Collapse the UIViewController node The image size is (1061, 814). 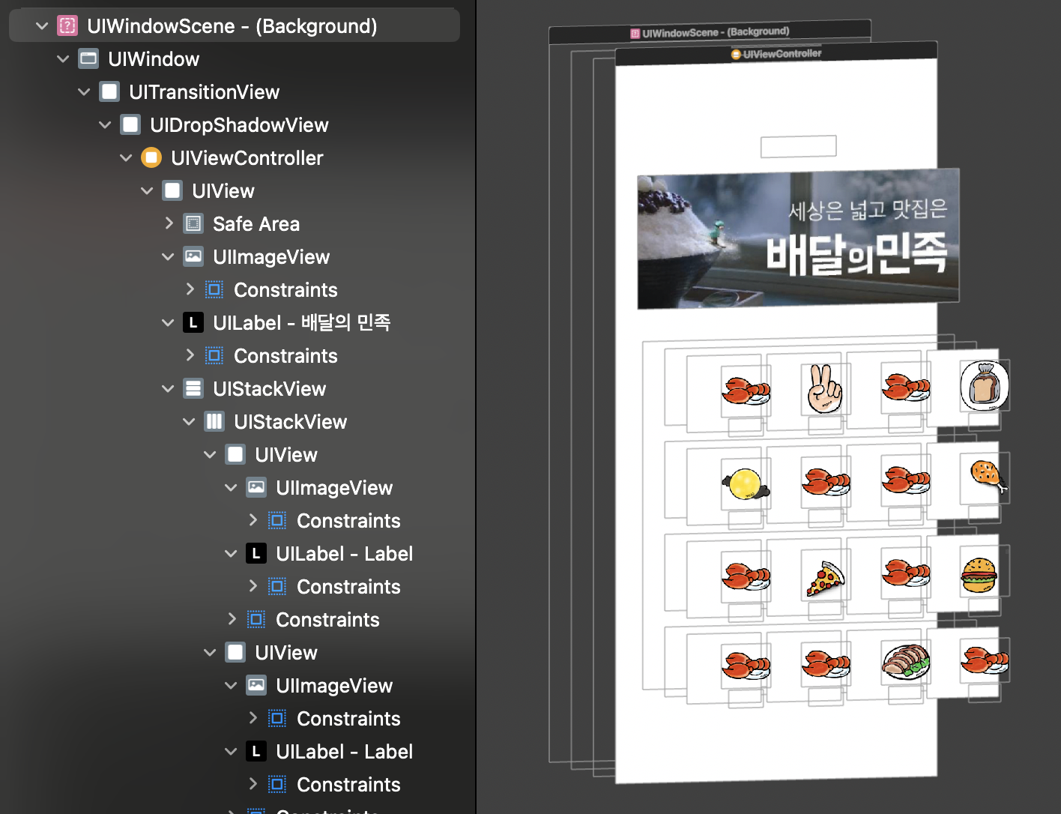click(x=126, y=158)
